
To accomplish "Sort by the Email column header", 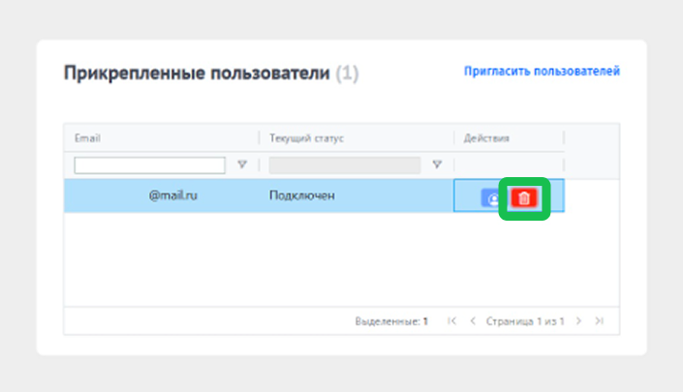I will pyautogui.click(x=87, y=138).
